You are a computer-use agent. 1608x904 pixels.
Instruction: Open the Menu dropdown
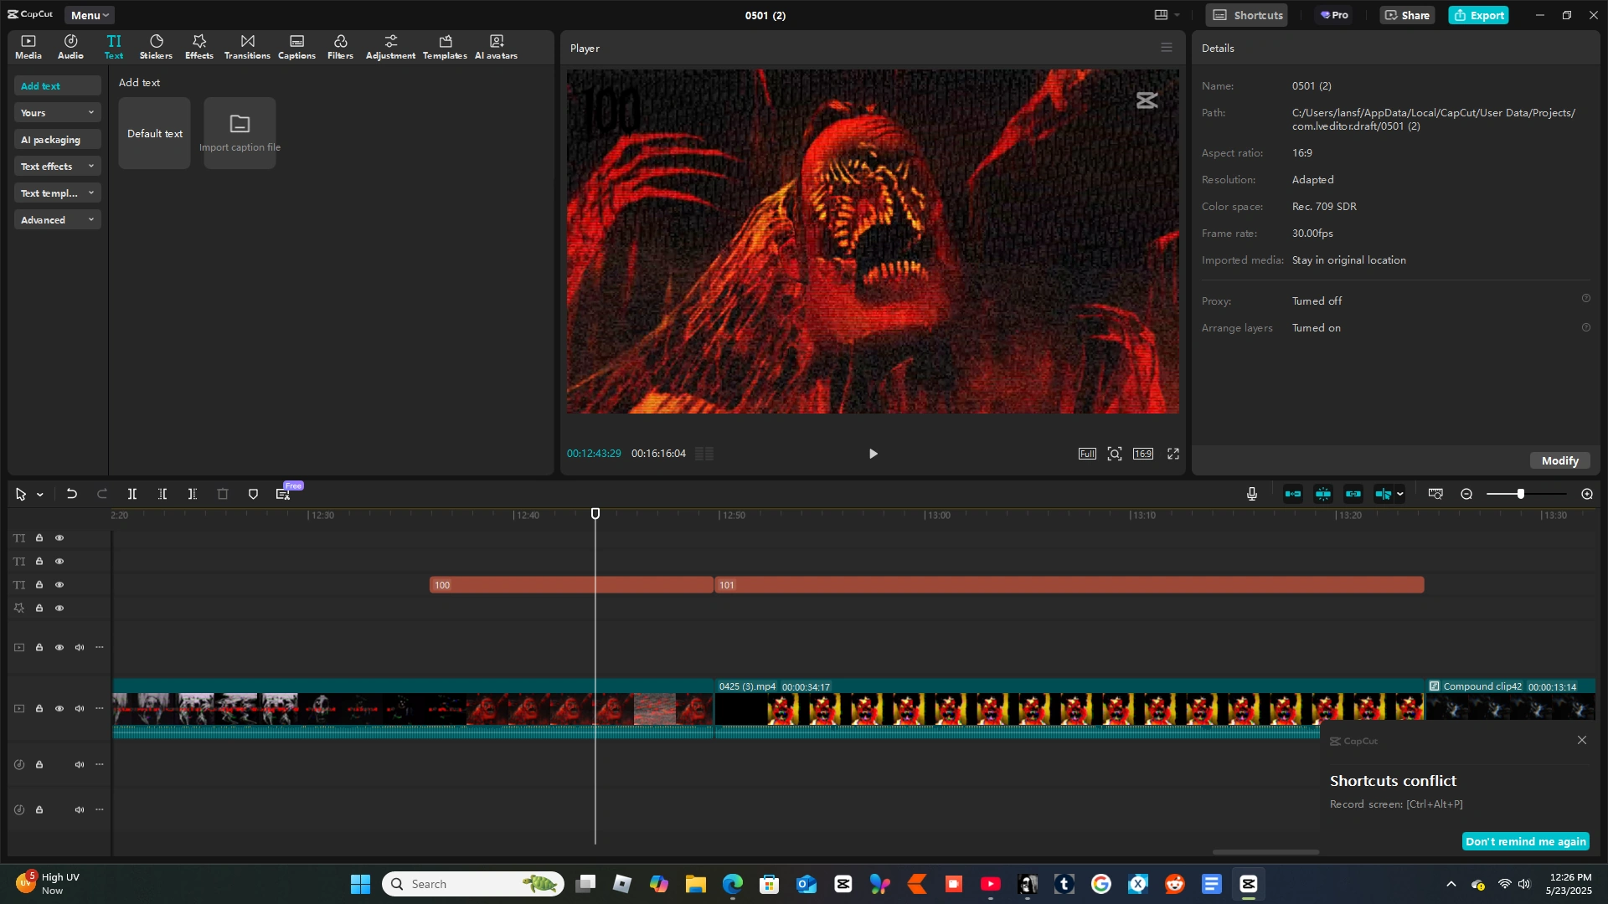pos(89,15)
